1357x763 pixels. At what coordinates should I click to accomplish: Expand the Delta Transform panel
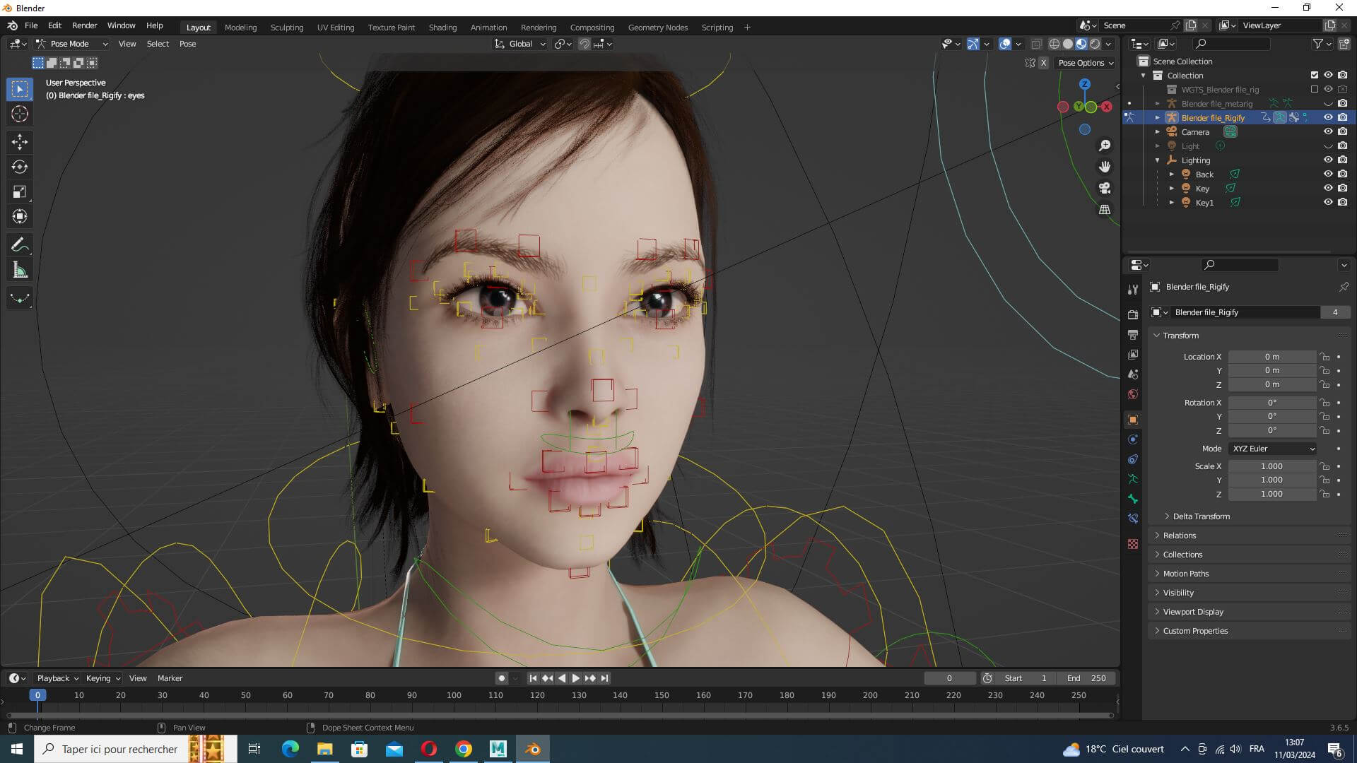point(1201,516)
